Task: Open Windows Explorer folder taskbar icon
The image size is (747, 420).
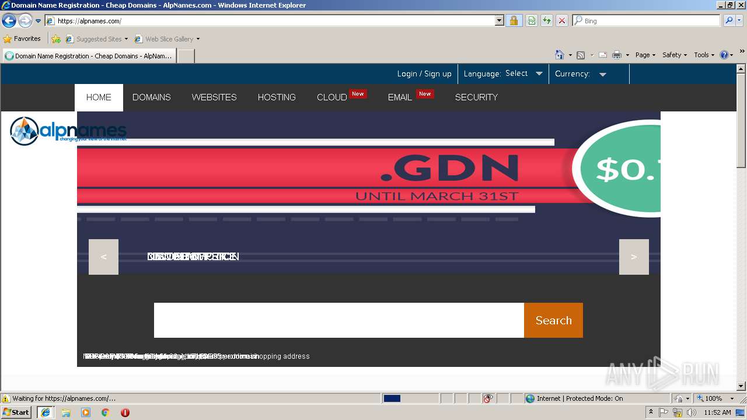Action: 66,412
